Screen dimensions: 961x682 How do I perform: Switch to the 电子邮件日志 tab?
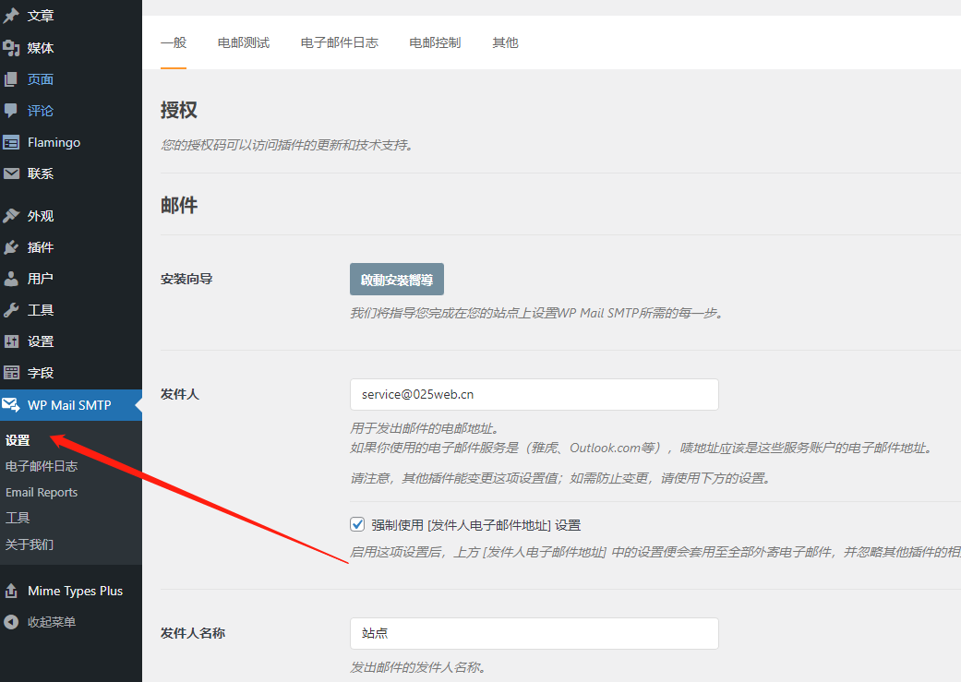(340, 42)
